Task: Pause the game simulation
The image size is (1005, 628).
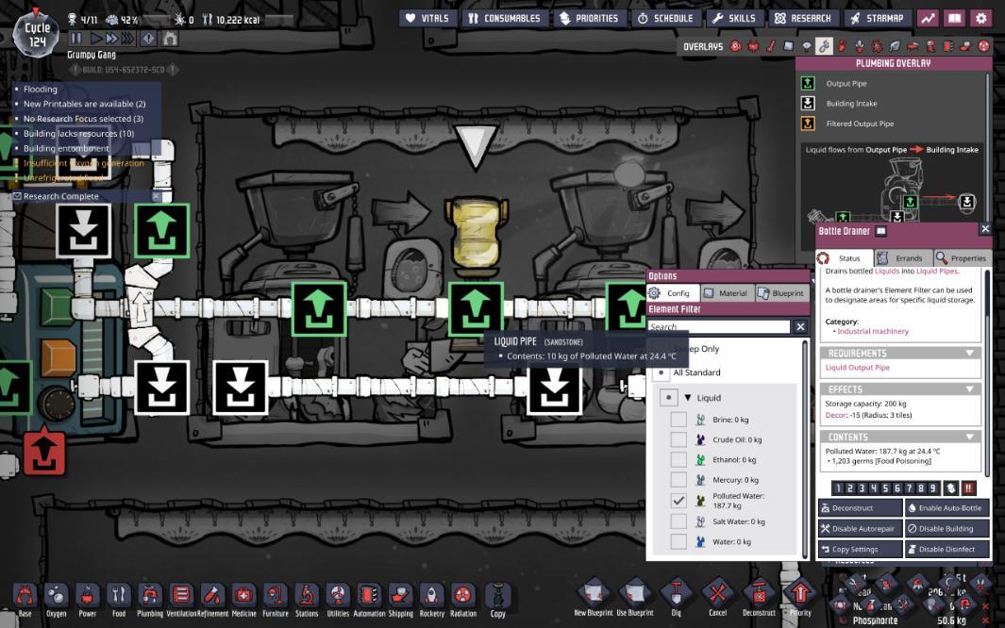Action: pos(76,39)
